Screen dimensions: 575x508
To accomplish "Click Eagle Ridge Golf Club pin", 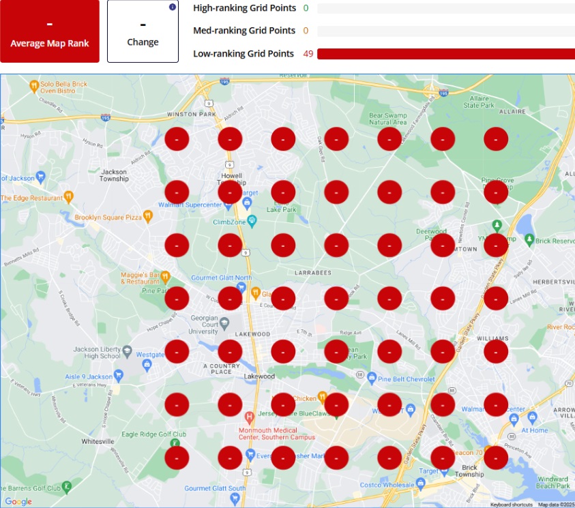I will tap(175, 443).
